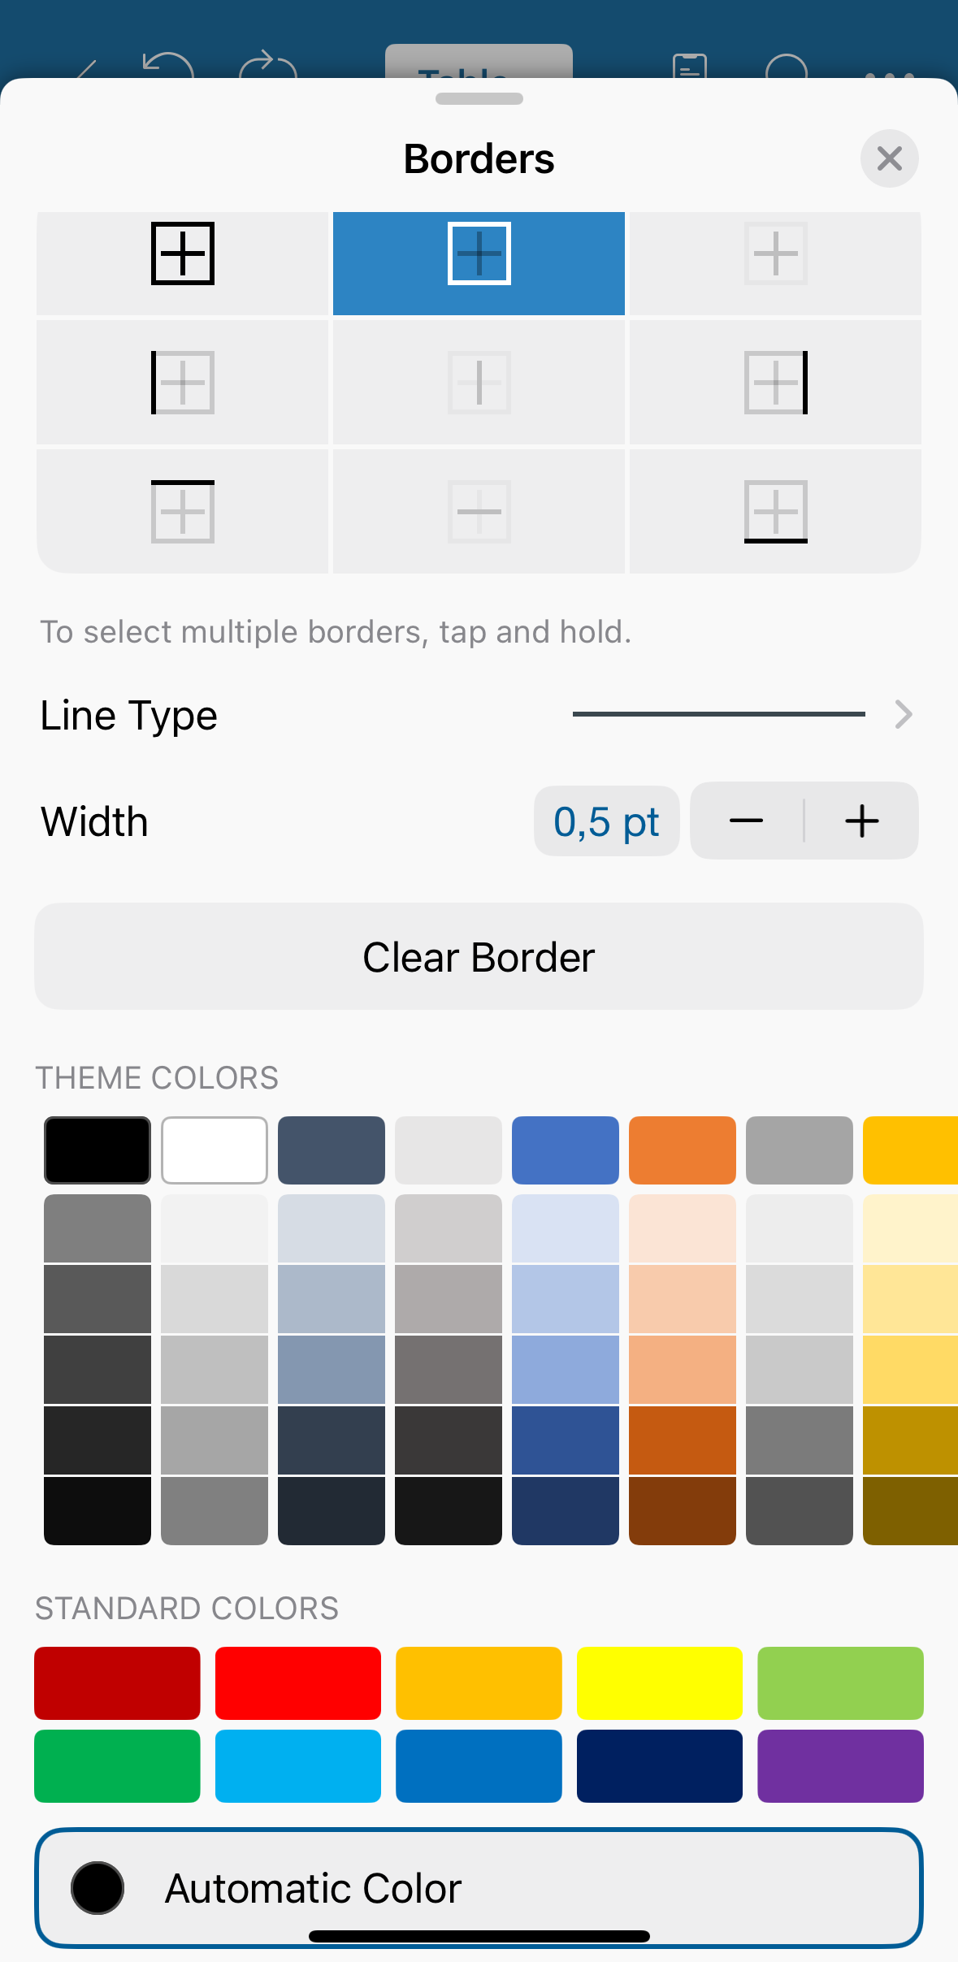Open the Line Type chevron
The height and width of the screenshot is (1962, 958).
(903, 714)
